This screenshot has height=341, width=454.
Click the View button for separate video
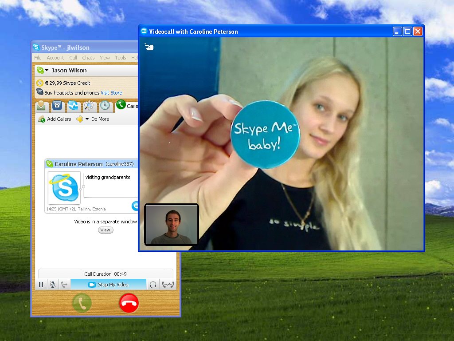[106, 230]
